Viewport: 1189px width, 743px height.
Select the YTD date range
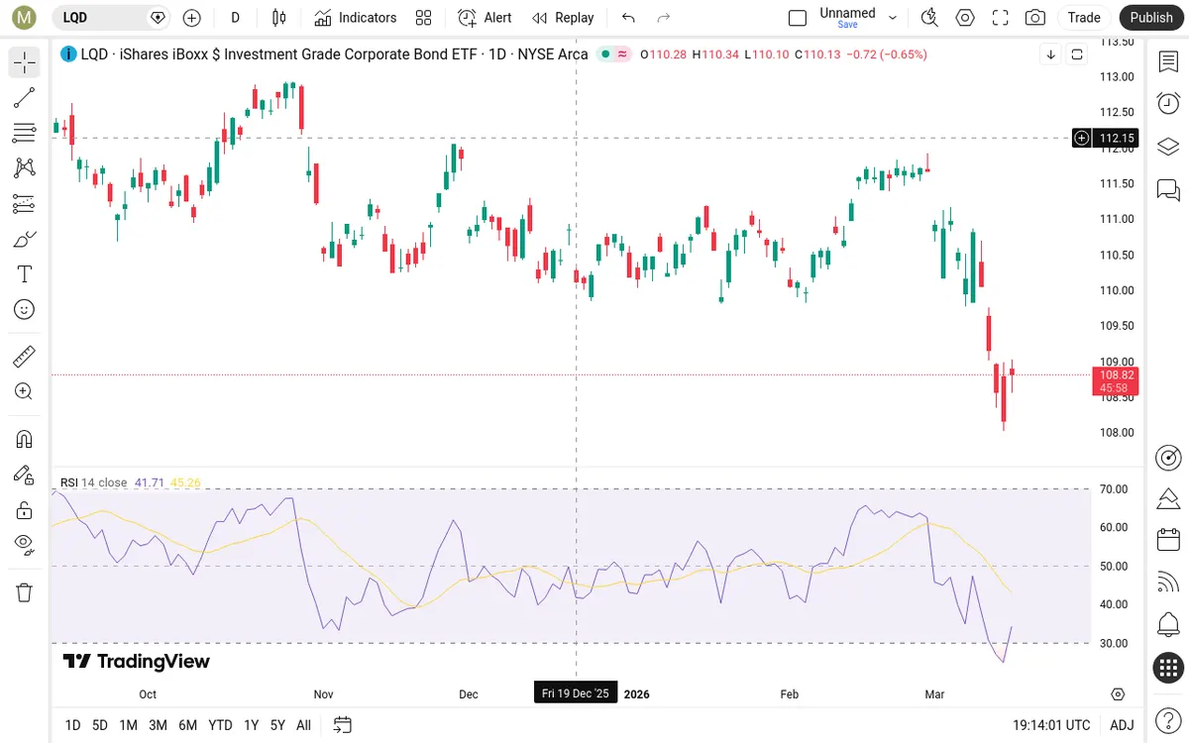click(x=220, y=725)
